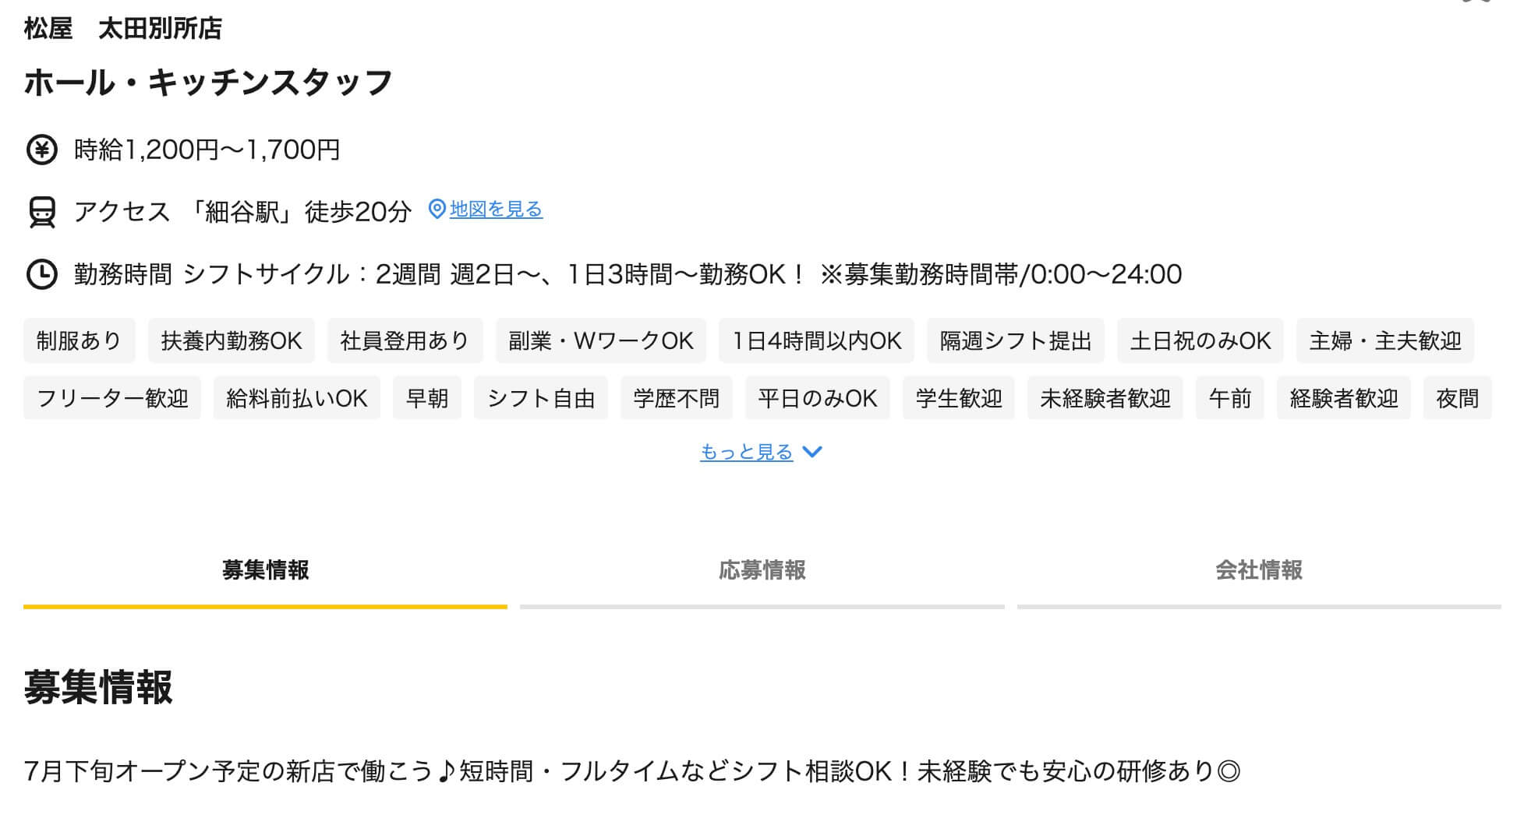
Task: Expand tags with もっと見る
Action: pos(746,453)
